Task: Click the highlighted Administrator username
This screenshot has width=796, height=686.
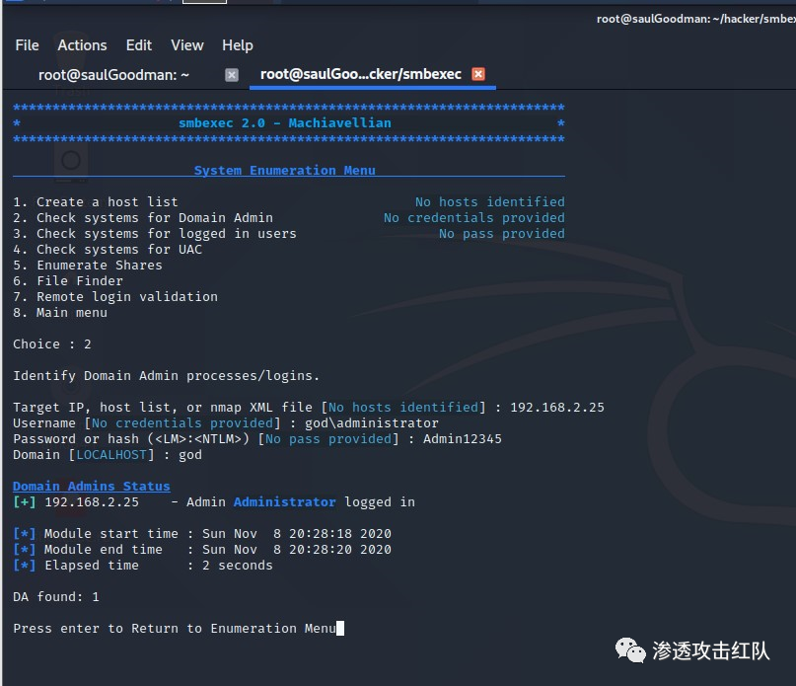Action: pos(284,502)
